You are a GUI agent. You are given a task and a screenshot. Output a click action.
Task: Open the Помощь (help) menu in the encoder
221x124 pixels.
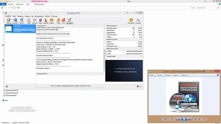pyautogui.click(x=54, y=16)
